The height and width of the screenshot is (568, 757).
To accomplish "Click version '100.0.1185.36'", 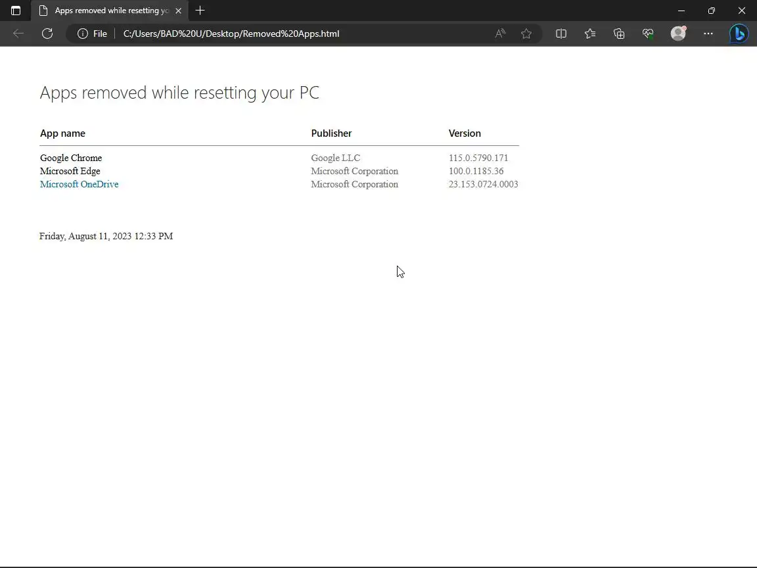I will click(x=476, y=171).
